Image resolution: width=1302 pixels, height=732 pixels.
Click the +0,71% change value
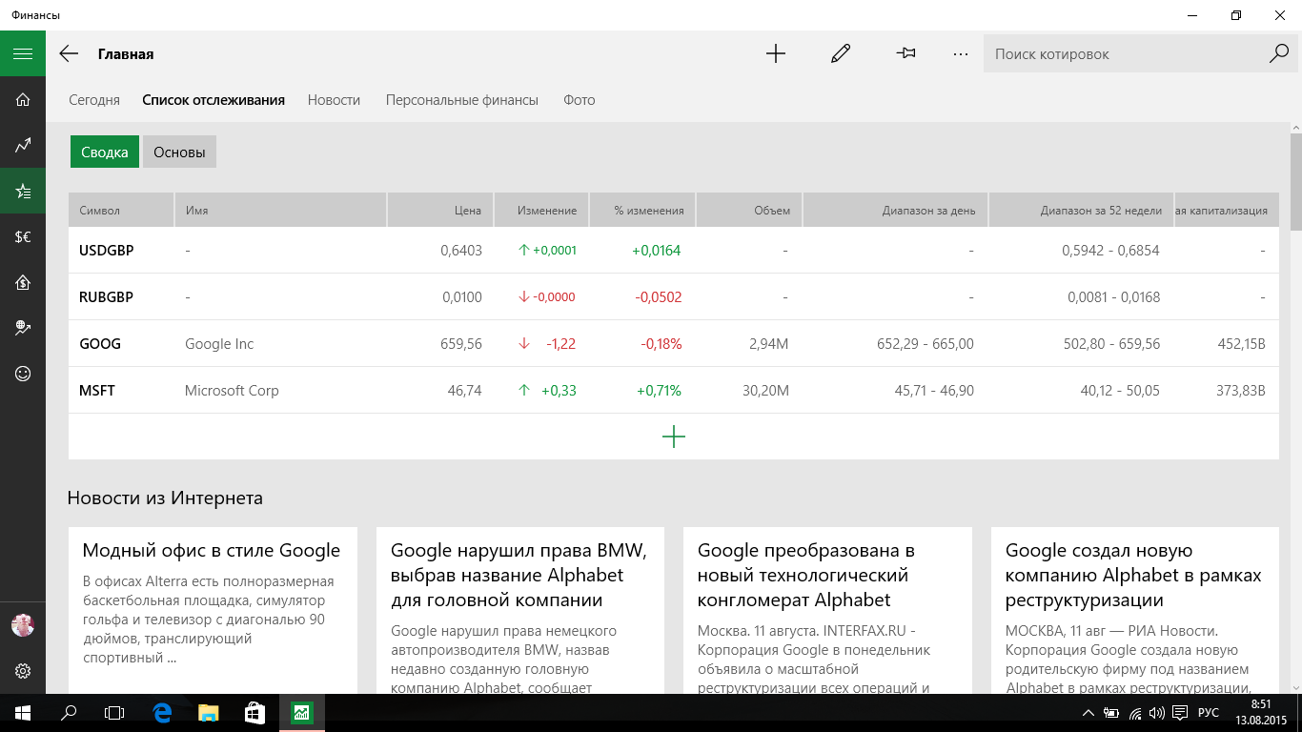click(x=657, y=391)
